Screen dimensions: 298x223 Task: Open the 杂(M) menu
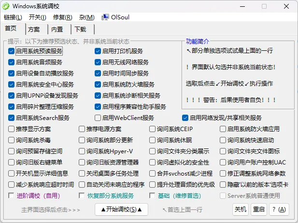click(87, 17)
